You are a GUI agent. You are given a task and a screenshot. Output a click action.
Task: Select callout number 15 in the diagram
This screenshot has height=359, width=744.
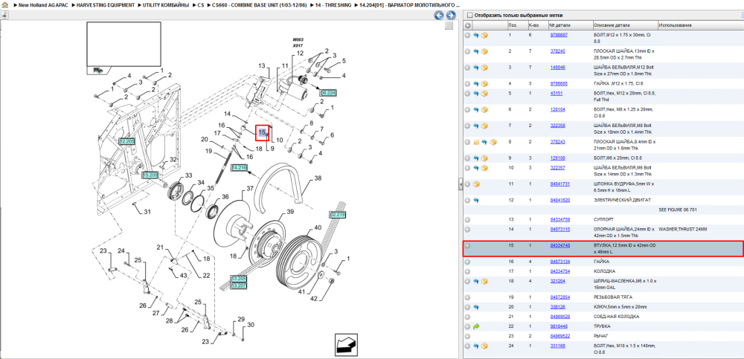pos(263,133)
